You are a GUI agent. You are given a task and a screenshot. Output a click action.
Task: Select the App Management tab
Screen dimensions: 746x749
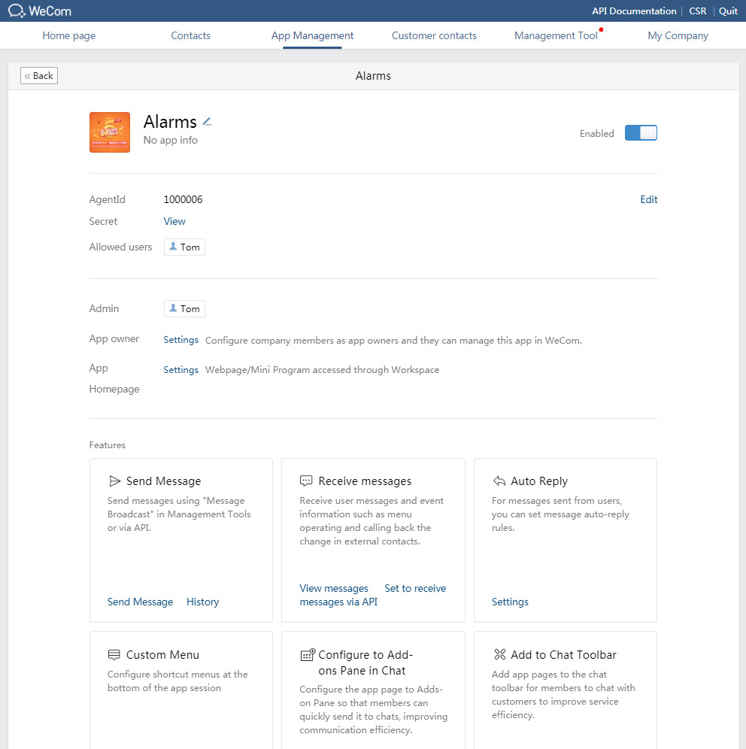click(x=312, y=35)
